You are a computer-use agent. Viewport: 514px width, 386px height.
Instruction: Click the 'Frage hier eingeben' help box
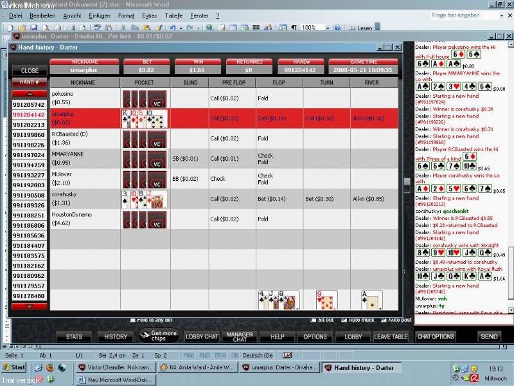(465, 15)
